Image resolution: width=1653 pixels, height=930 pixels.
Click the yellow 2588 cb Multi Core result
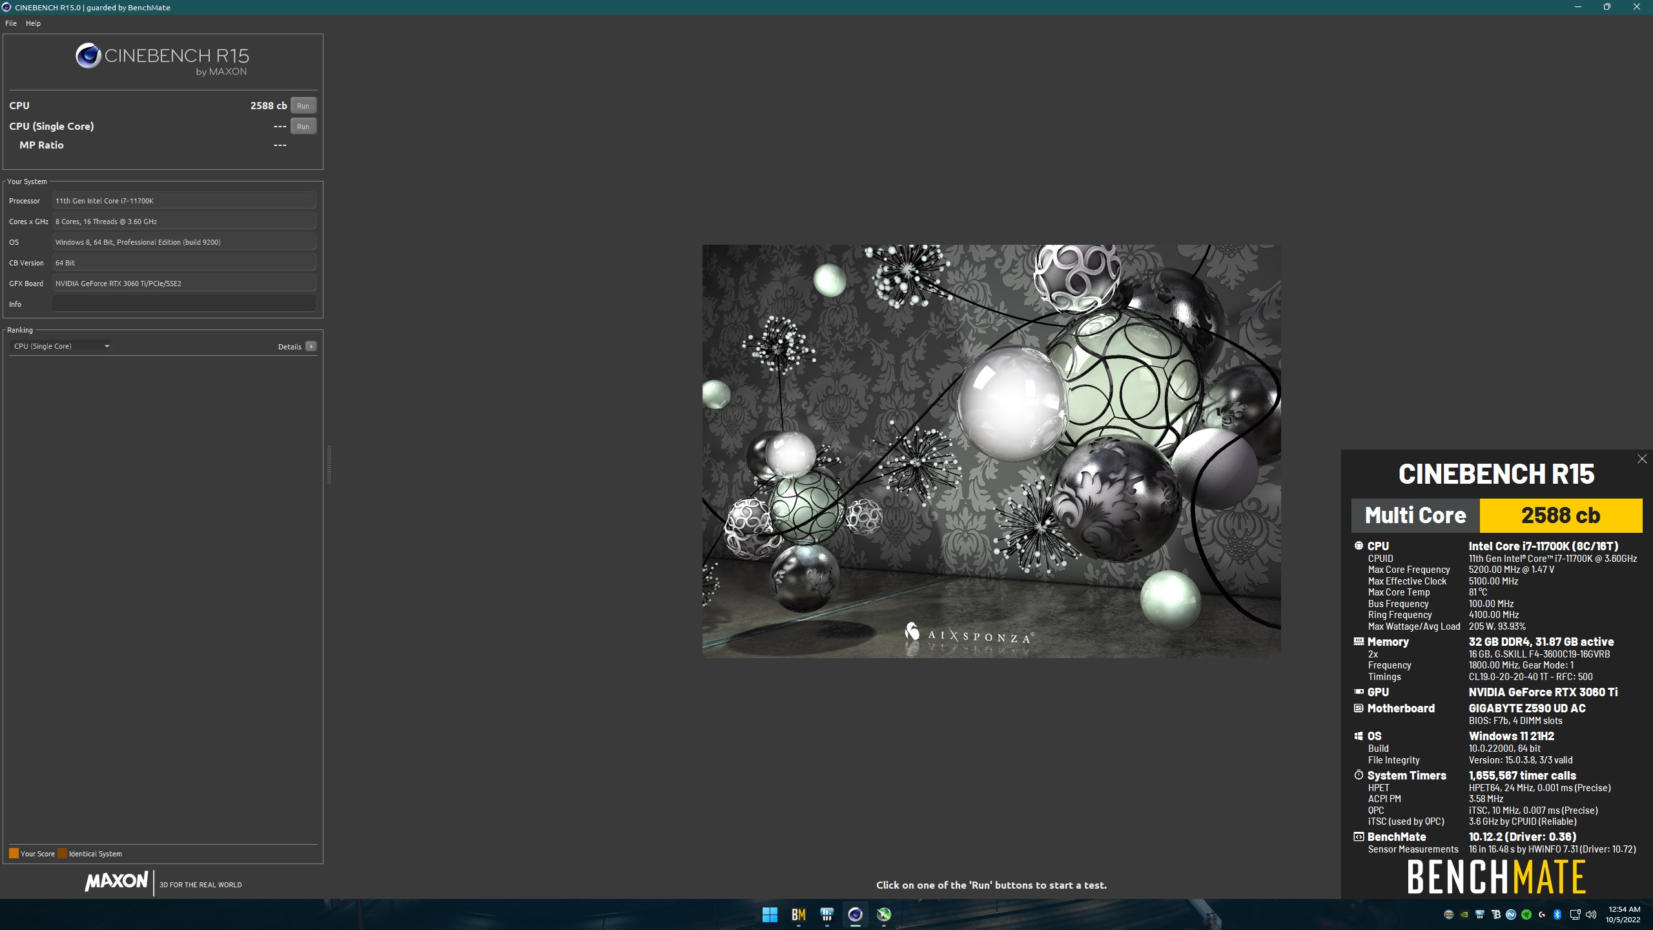(x=1561, y=515)
